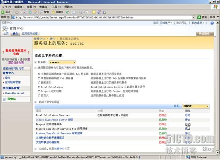Click the 我的网站 link in top bar
The height and width of the screenshot is (160, 220).
pyautogui.click(x=181, y=23)
